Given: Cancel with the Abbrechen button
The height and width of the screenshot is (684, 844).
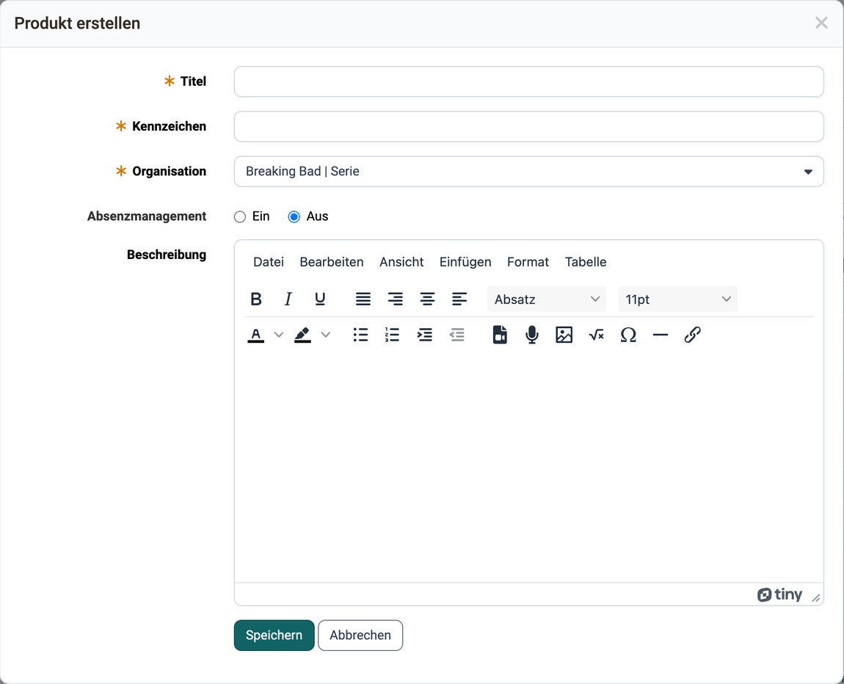Looking at the screenshot, I should (x=360, y=636).
